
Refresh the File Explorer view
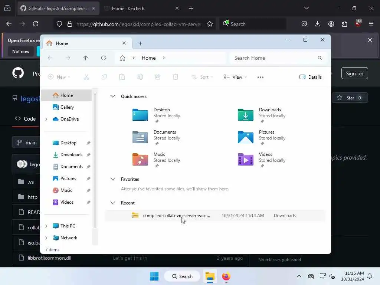[x=104, y=58]
